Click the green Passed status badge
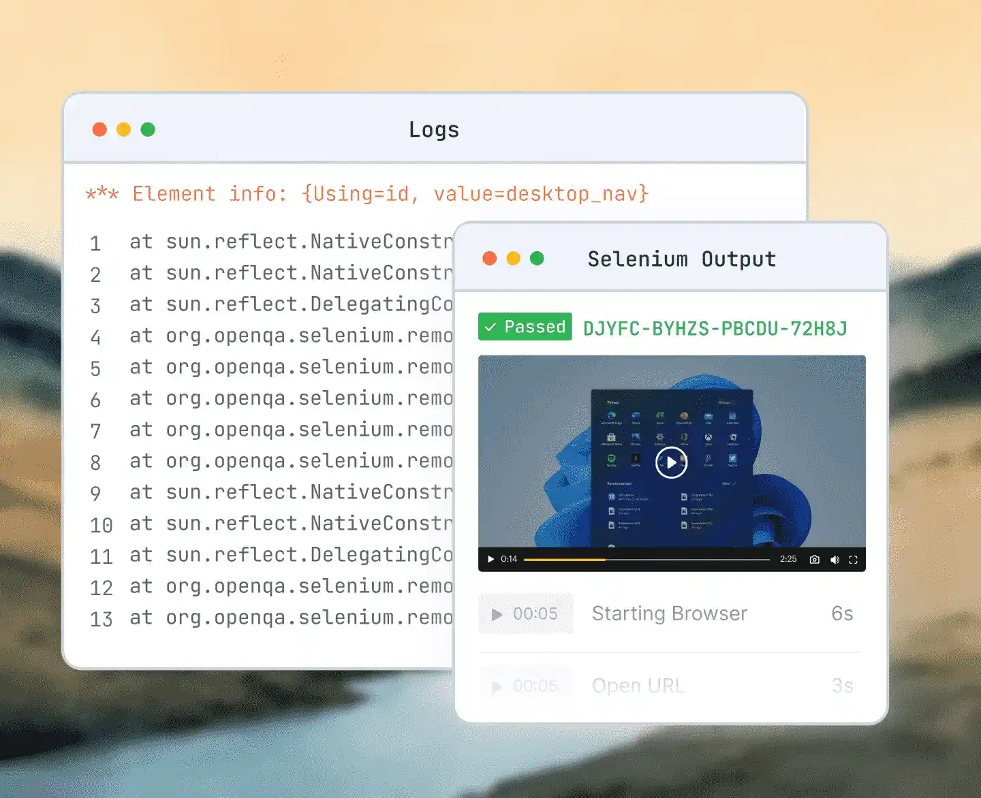The image size is (981, 798). (525, 327)
